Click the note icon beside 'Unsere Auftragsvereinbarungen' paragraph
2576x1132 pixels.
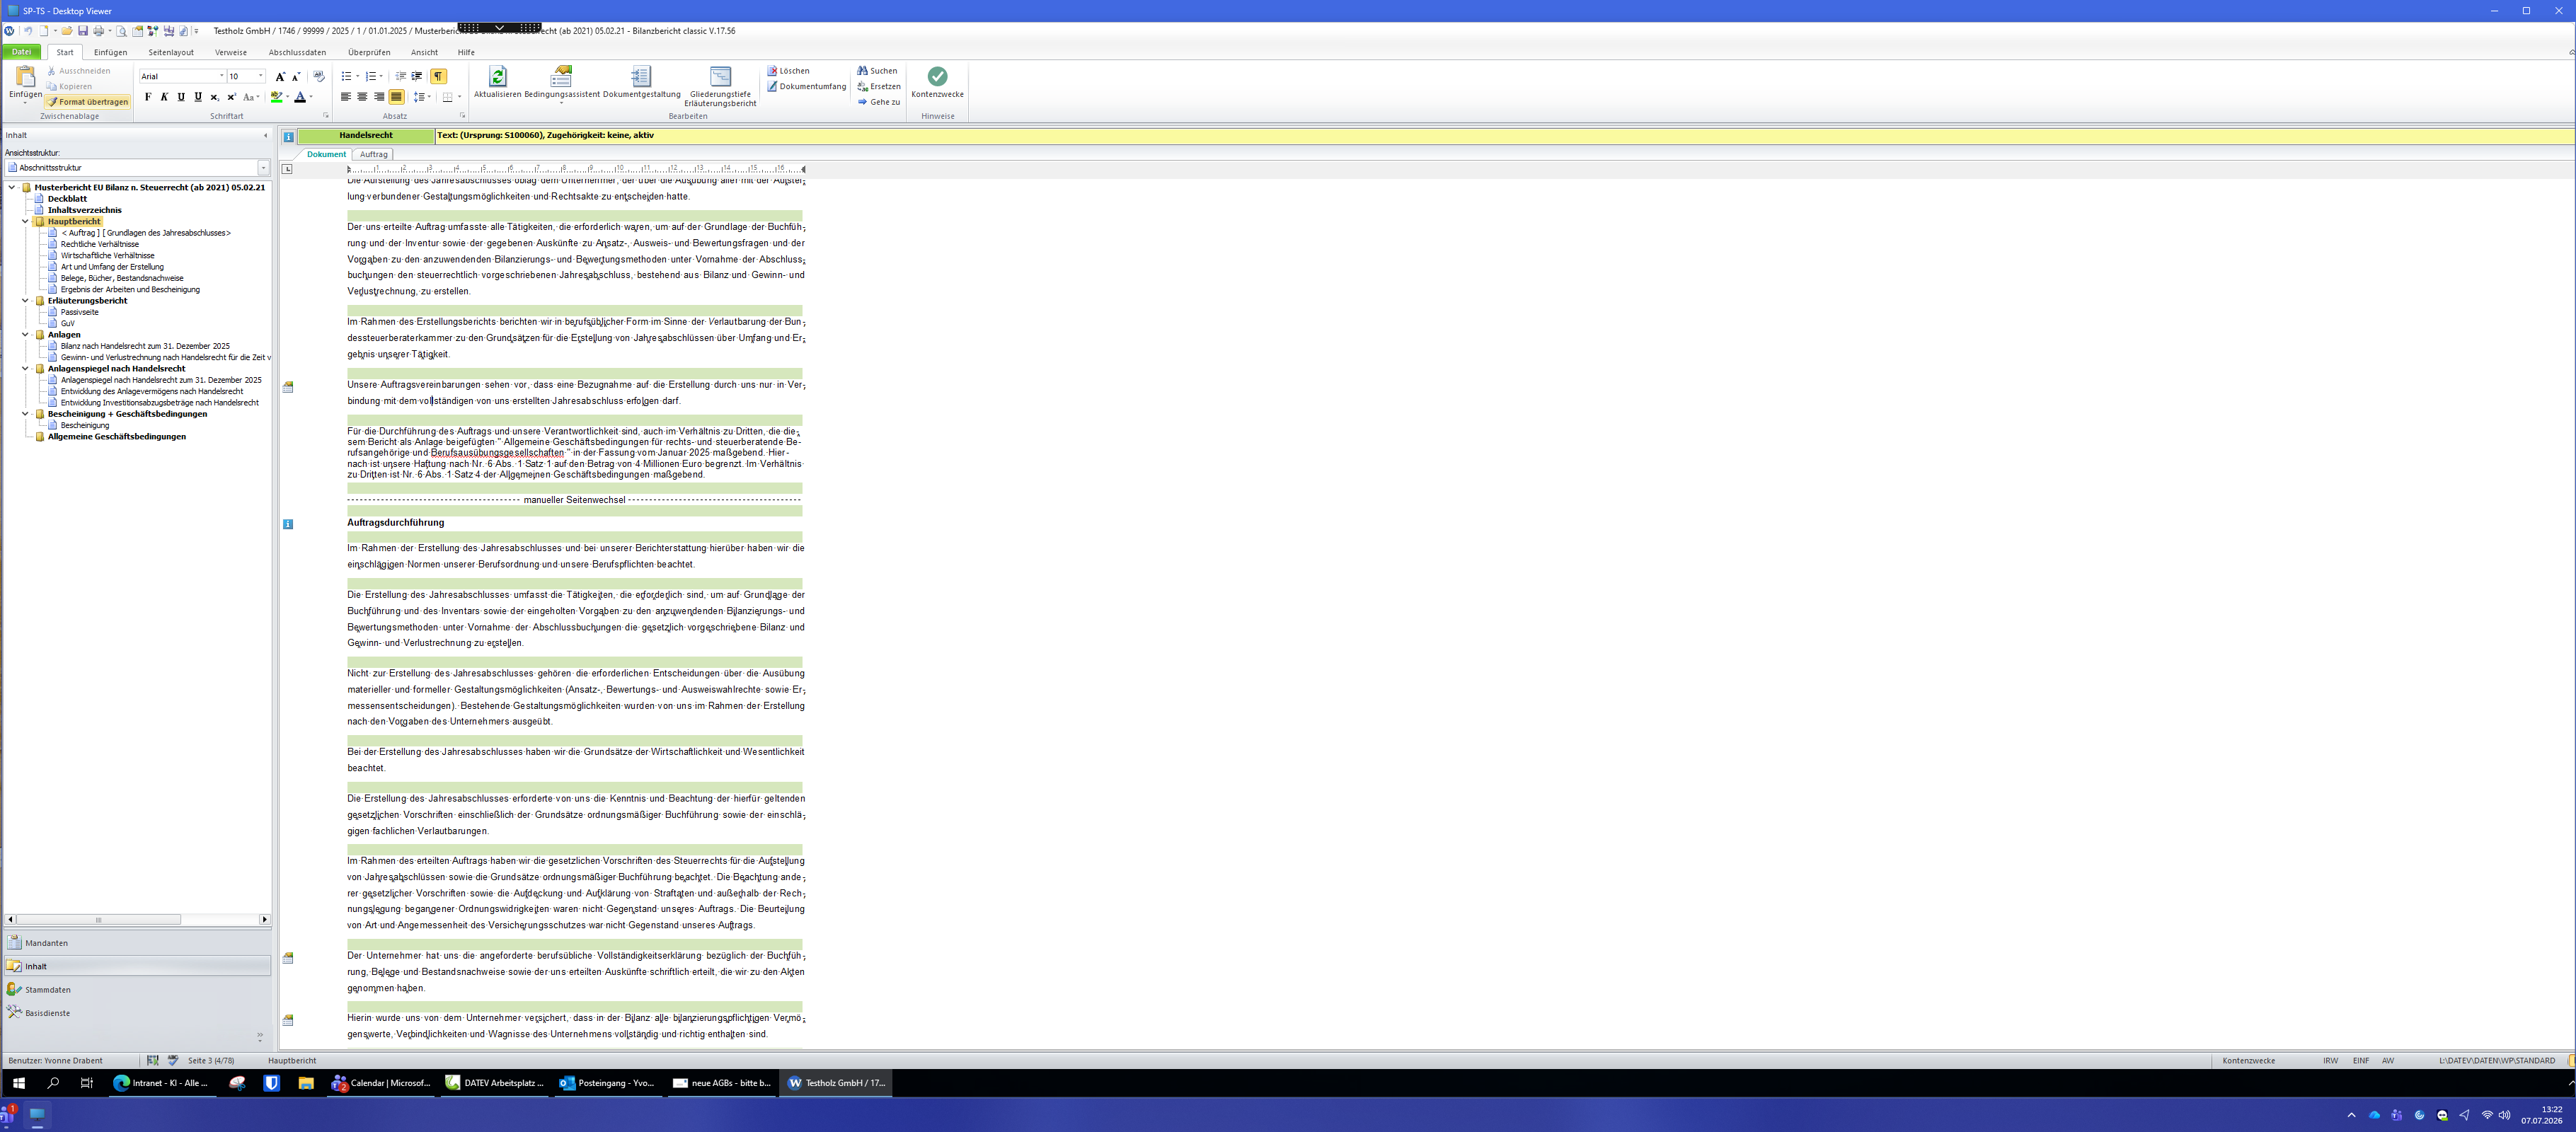pos(288,387)
